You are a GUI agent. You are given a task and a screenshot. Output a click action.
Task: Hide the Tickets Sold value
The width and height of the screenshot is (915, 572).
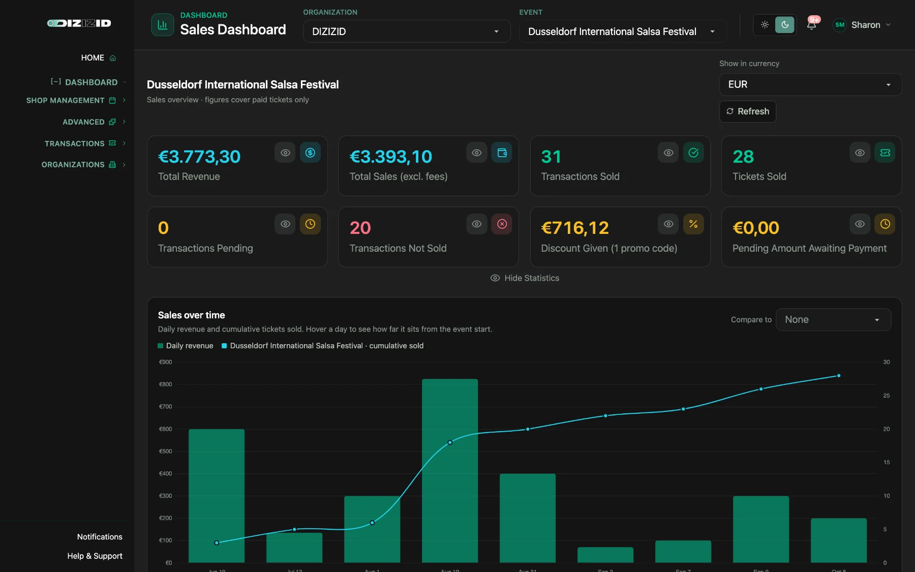860,153
